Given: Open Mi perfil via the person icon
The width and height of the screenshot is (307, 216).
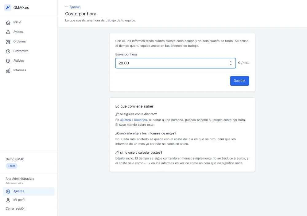Looking at the screenshot, I should pos(8,200).
